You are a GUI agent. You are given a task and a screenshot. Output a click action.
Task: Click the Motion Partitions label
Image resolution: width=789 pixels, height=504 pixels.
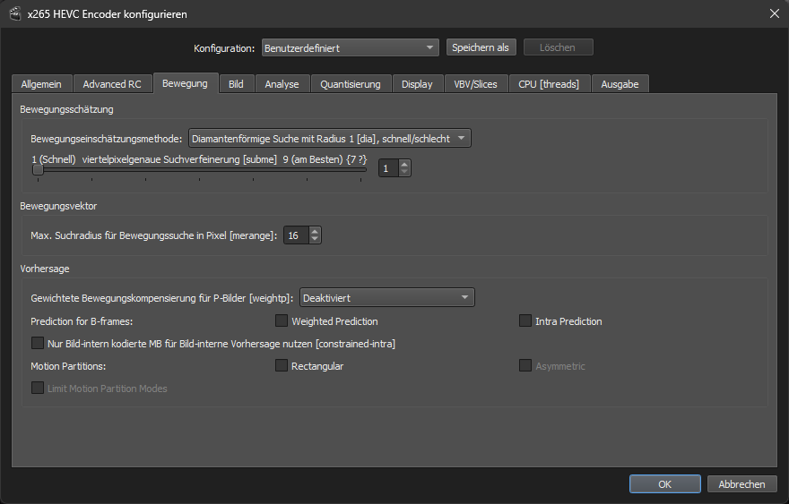68,366
